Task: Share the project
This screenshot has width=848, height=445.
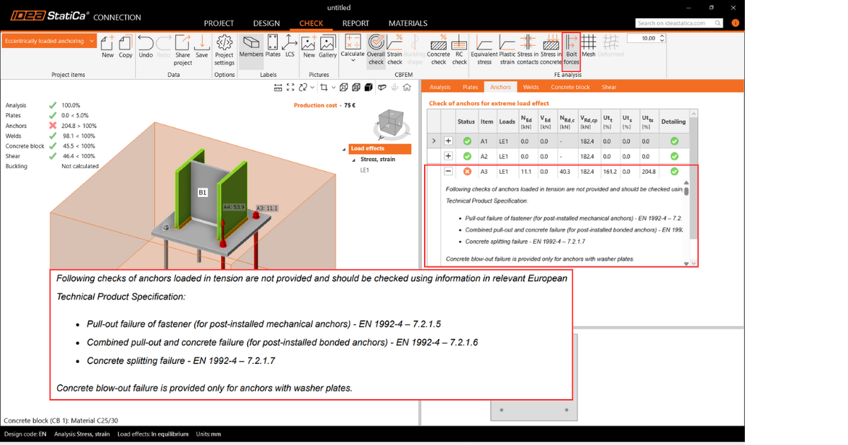Action: (x=183, y=50)
